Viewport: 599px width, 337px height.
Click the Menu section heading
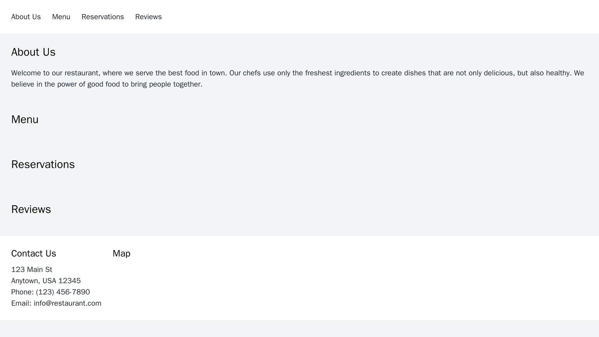(x=25, y=119)
